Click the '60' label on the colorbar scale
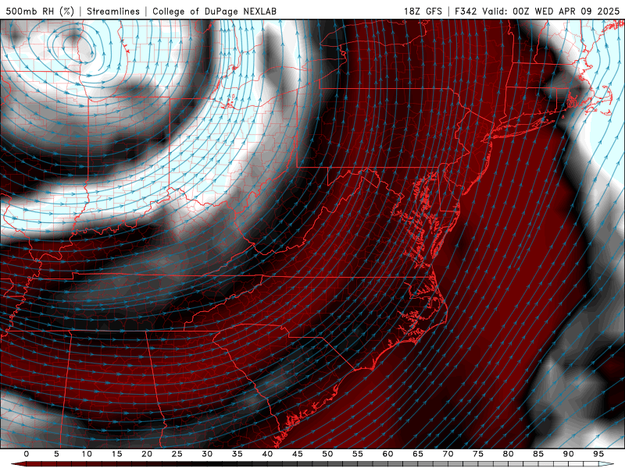The width and height of the screenshot is (625, 468). (x=387, y=454)
